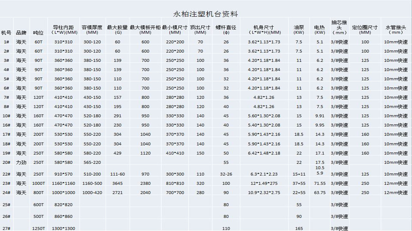Click the 1250T tonnage cell
This screenshot has height=231, width=412.
click(38, 228)
